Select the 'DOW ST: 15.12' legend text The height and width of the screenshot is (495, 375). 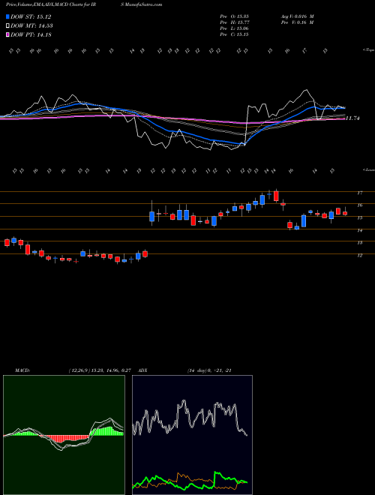(31, 16)
